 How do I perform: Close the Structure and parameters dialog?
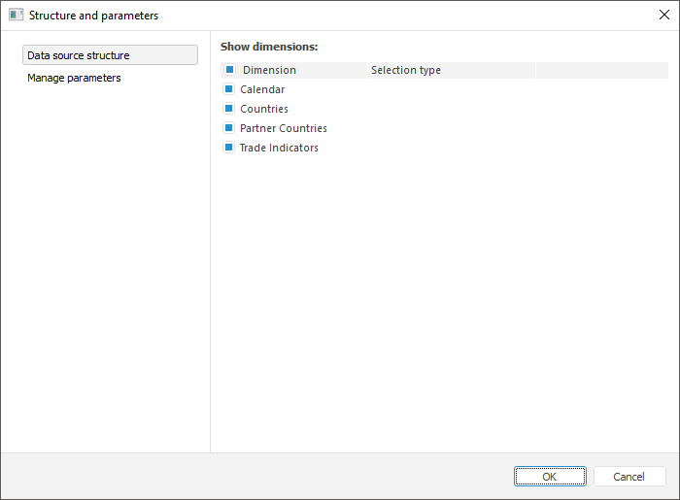(663, 16)
